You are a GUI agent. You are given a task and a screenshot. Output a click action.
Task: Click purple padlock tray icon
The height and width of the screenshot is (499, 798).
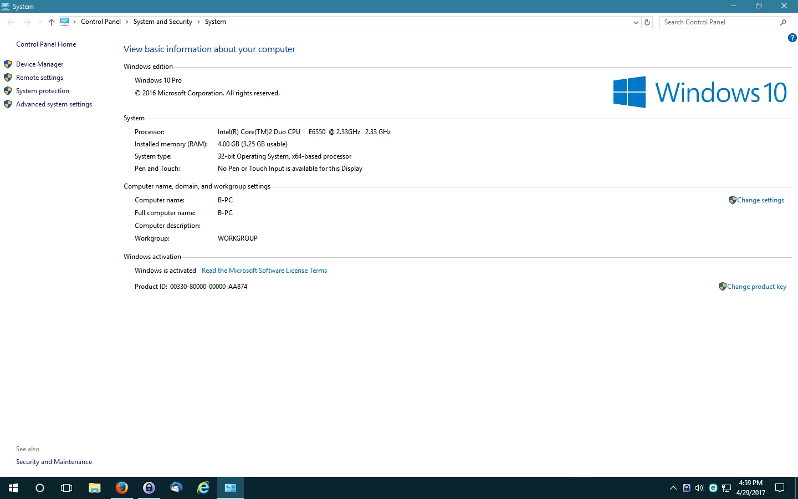pyautogui.click(x=687, y=488)
